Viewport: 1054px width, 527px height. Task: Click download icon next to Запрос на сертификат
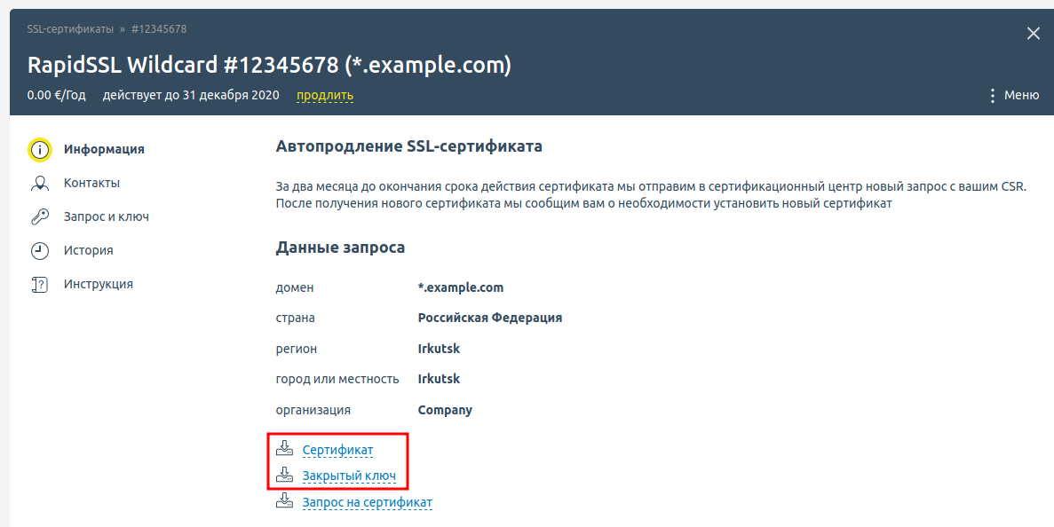coord(284,502)
